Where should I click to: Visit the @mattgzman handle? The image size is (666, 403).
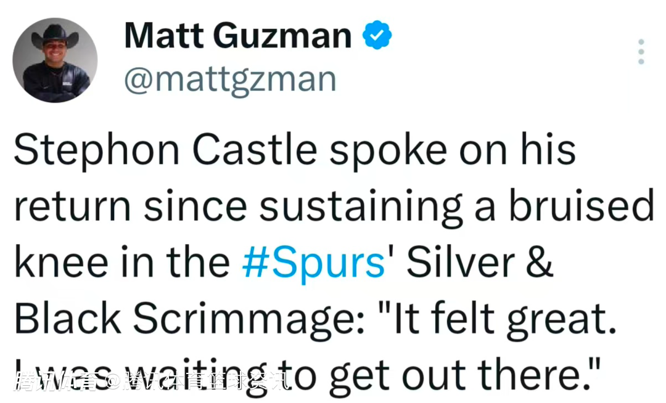point(230,79)
